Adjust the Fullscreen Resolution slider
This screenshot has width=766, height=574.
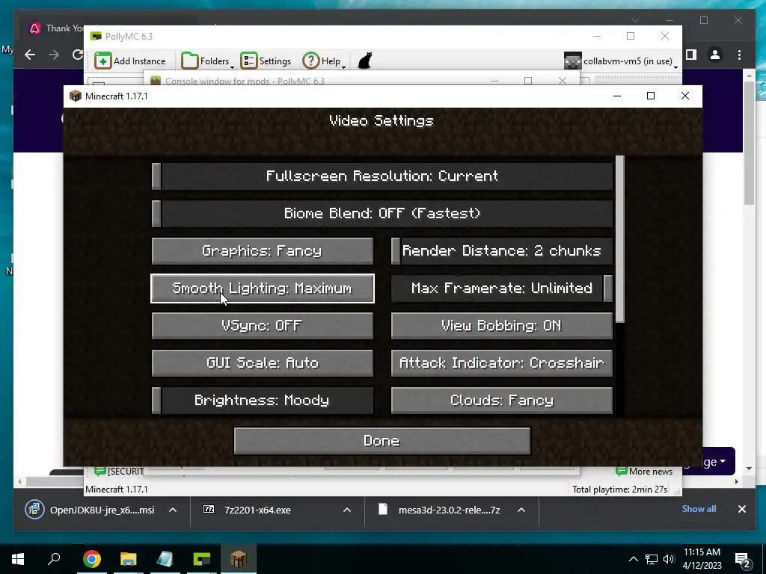(x=382, y=176)
